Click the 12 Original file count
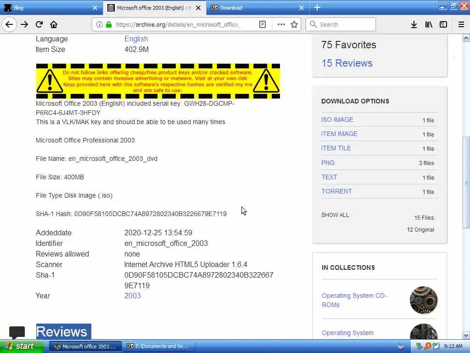470x353 pixels. 420,230
